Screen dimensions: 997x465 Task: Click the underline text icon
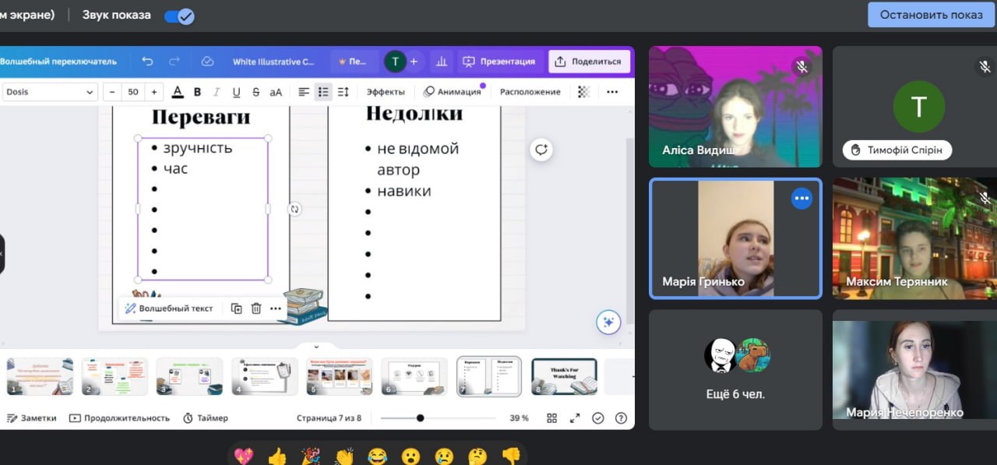tap(236, 92)
